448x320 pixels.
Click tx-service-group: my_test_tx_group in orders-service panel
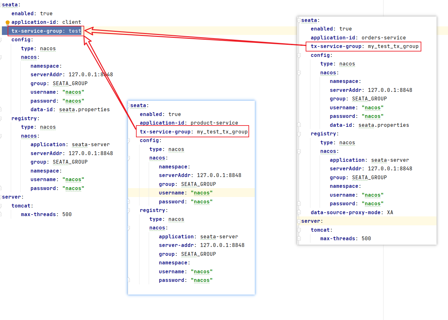(364, 46)
